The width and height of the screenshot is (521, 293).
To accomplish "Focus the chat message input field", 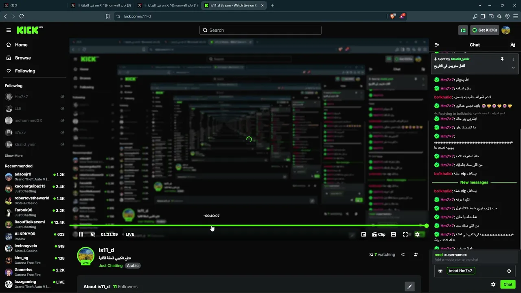I will (x=475, y=271).
